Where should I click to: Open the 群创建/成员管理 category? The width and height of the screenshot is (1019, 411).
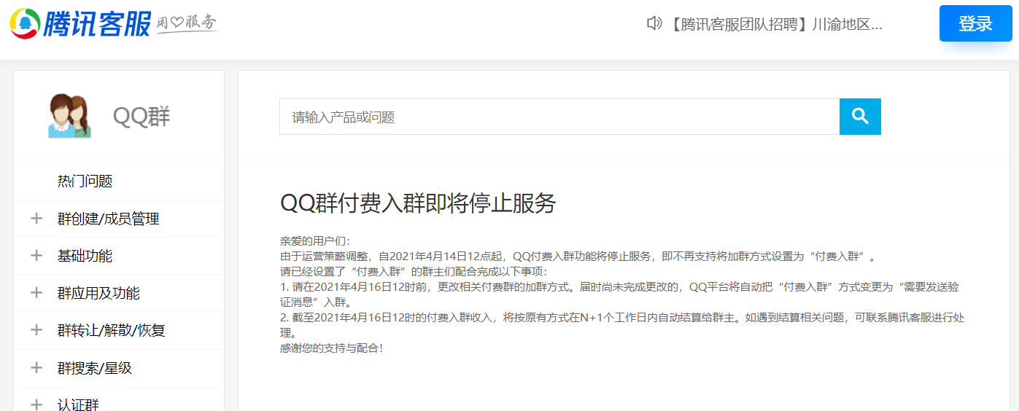click(x=108, y=219)
